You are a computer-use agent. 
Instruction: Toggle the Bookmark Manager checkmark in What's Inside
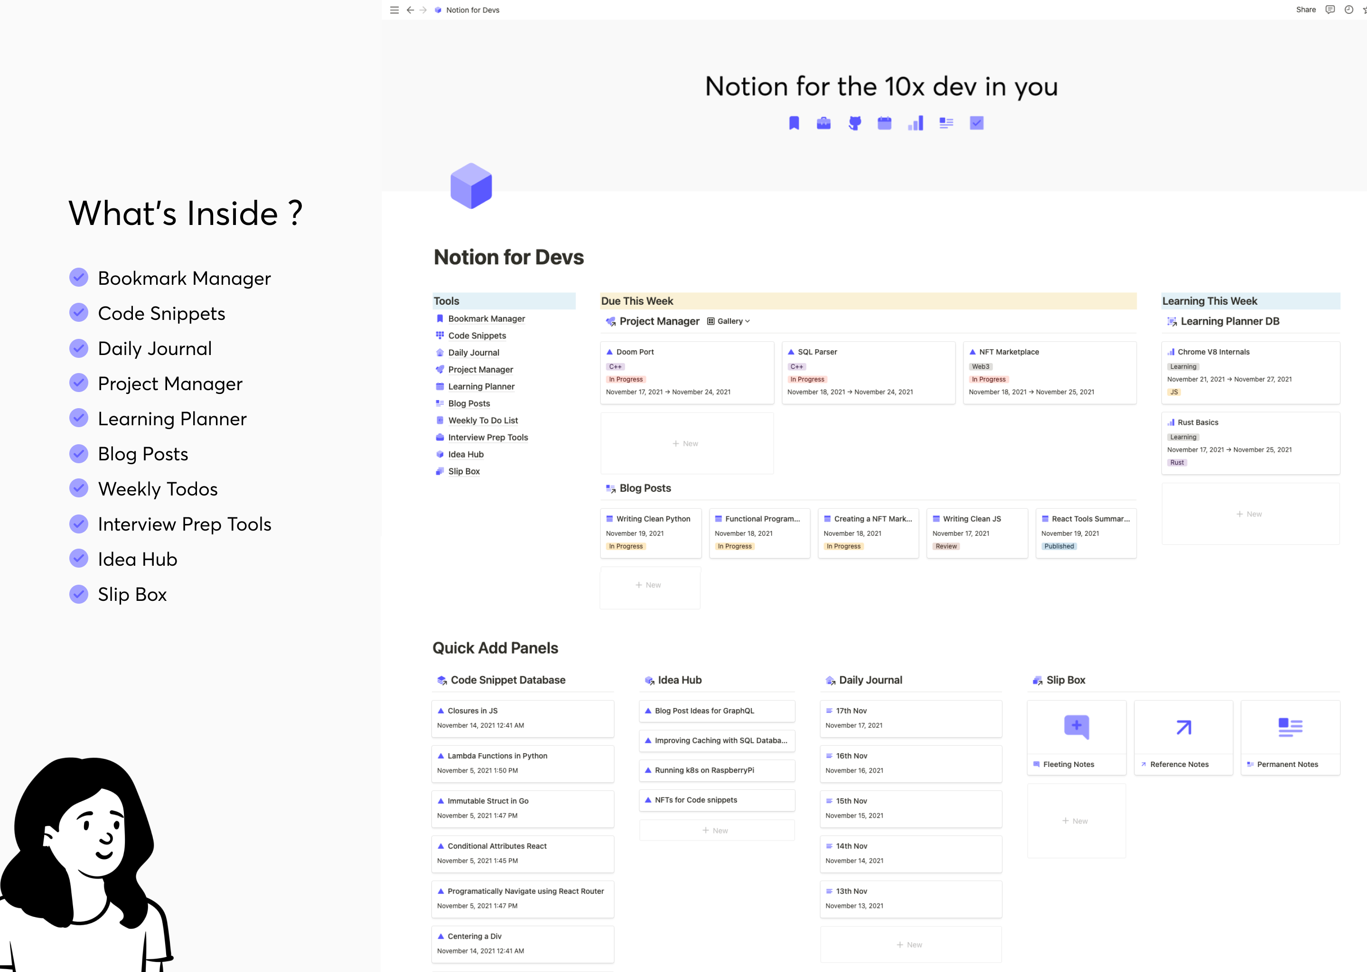(x=78, y=277)
